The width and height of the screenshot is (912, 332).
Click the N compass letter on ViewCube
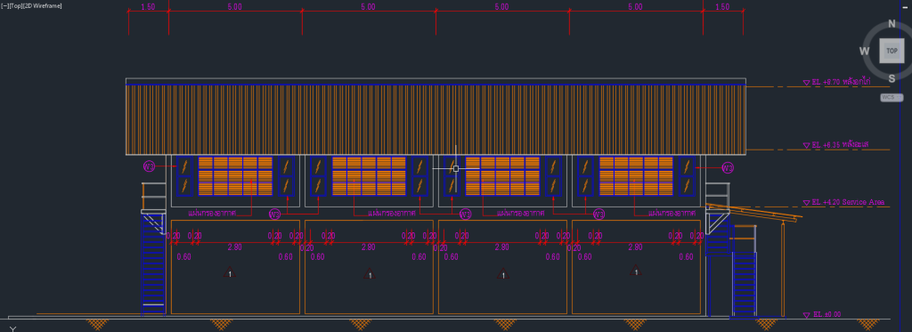click(x=892, y=24)
